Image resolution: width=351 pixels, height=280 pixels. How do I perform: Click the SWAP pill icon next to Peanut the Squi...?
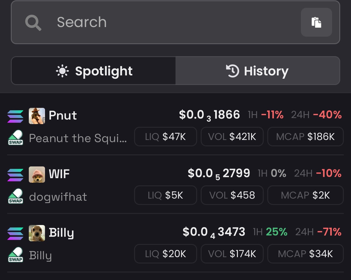[x=15, y=138]
